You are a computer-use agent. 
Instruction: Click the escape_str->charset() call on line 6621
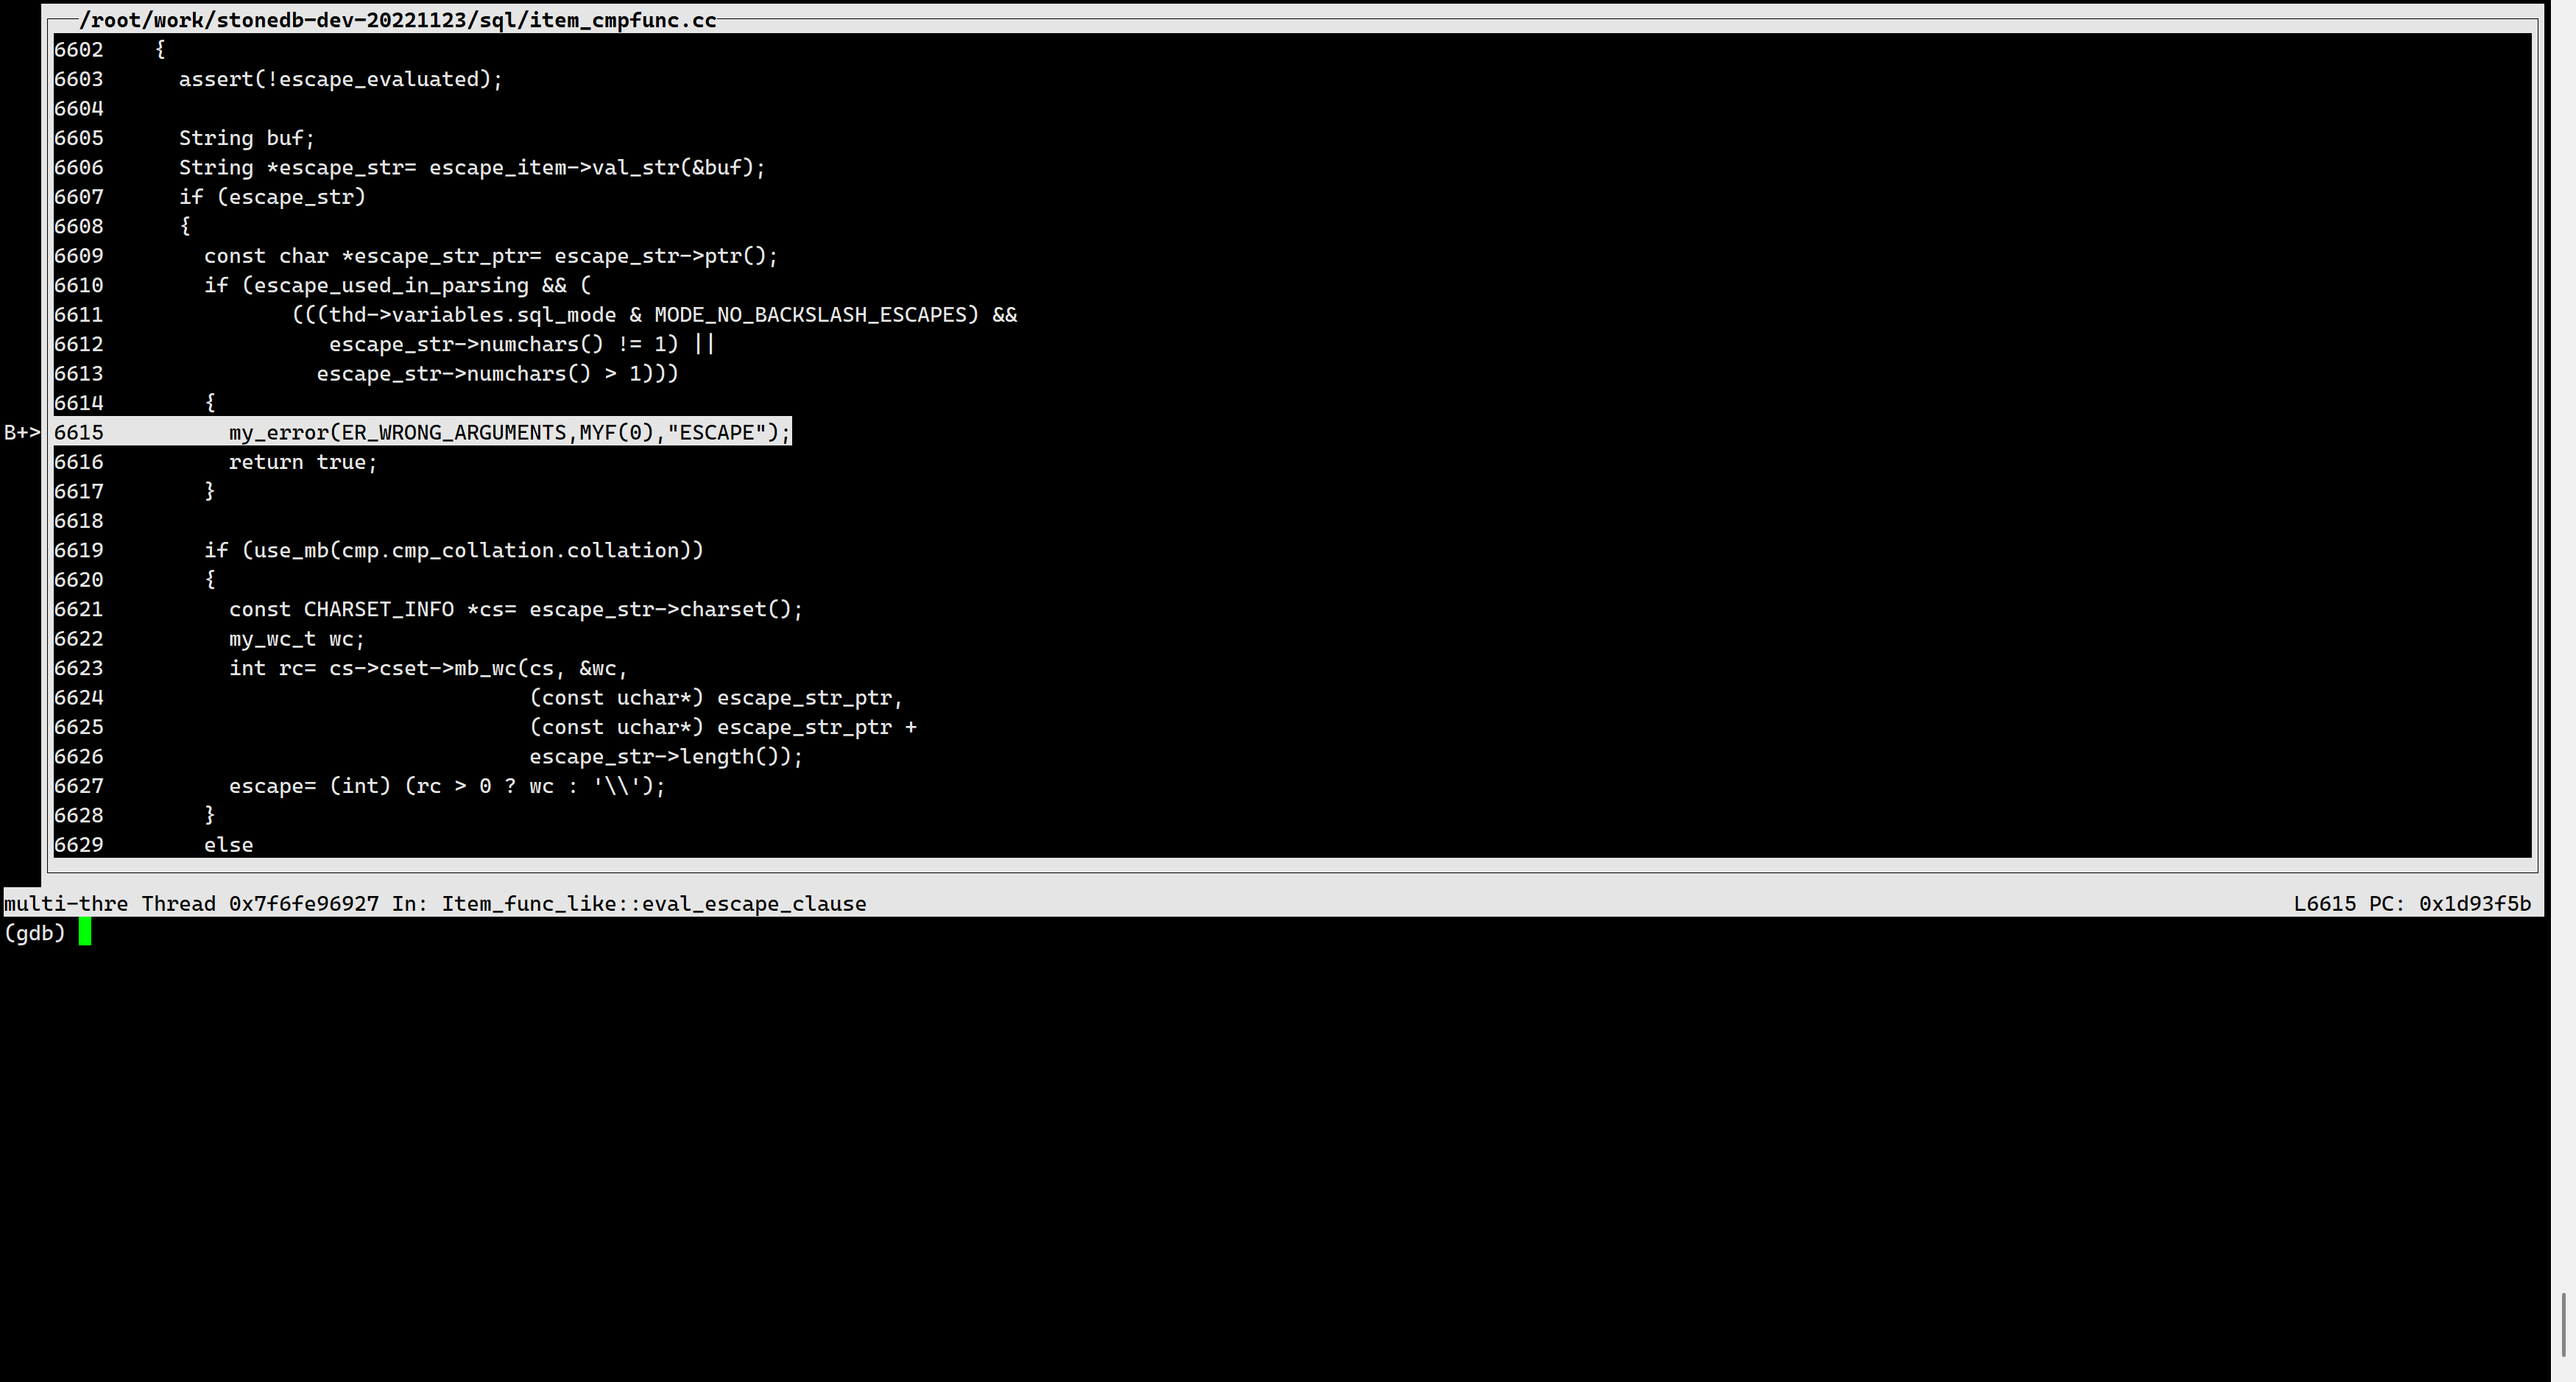pyautogui.click(x=665, y=608)
